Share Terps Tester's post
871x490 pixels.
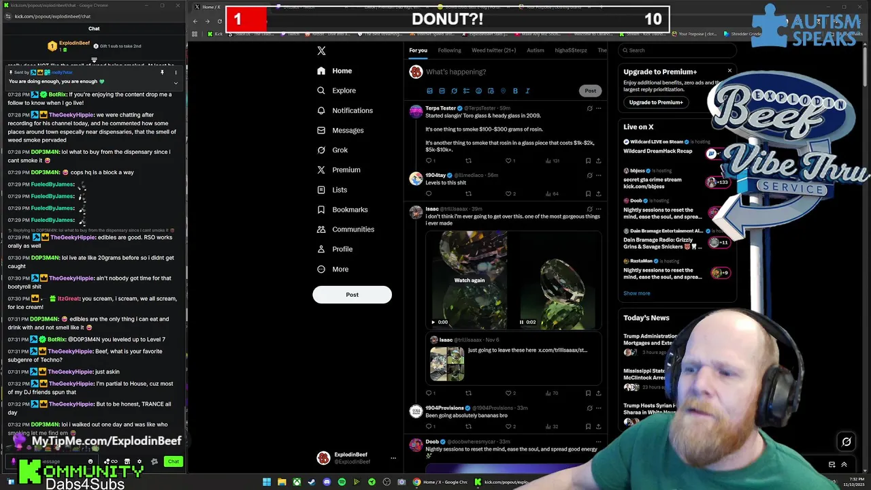tap(598, 161)
